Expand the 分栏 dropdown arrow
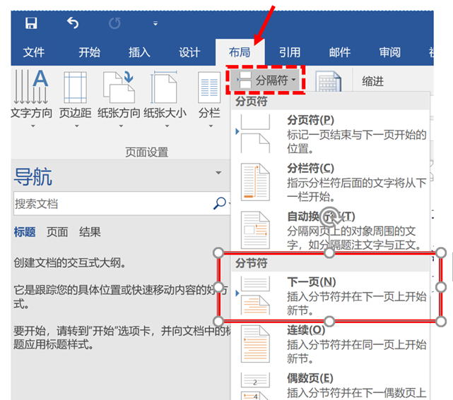The image size is (453, 400). (x=211, y=126)
